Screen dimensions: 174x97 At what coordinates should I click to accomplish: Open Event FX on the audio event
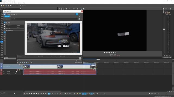tap(94, 70)
